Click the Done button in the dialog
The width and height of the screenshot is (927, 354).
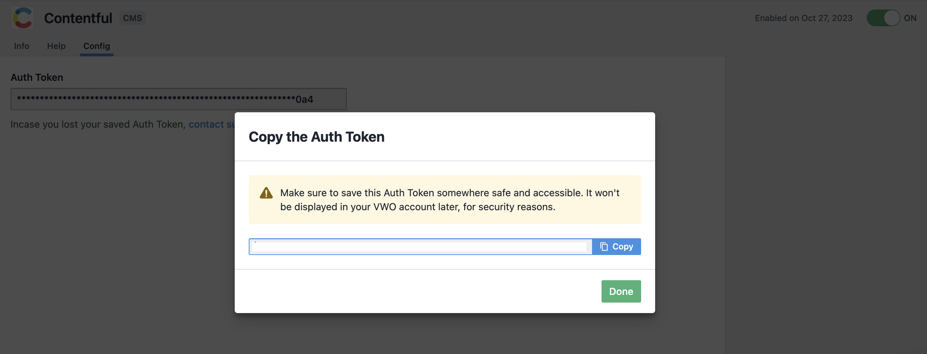click(x=621, y=291)
